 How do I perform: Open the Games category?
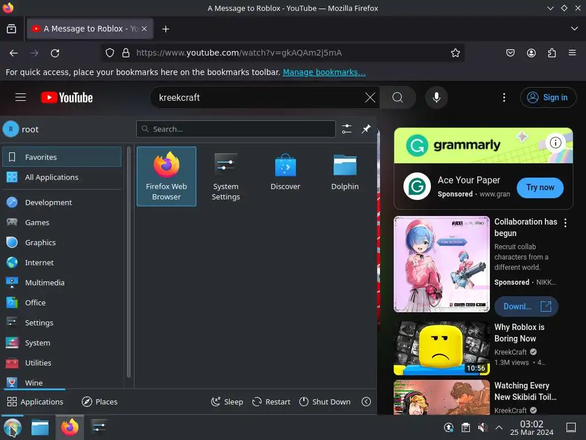click(x=62, y=223)
